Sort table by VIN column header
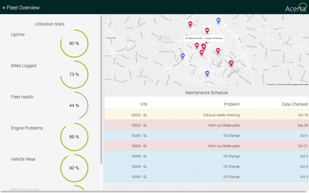This screenshot has width=309, height=193. tap(144, 104)
